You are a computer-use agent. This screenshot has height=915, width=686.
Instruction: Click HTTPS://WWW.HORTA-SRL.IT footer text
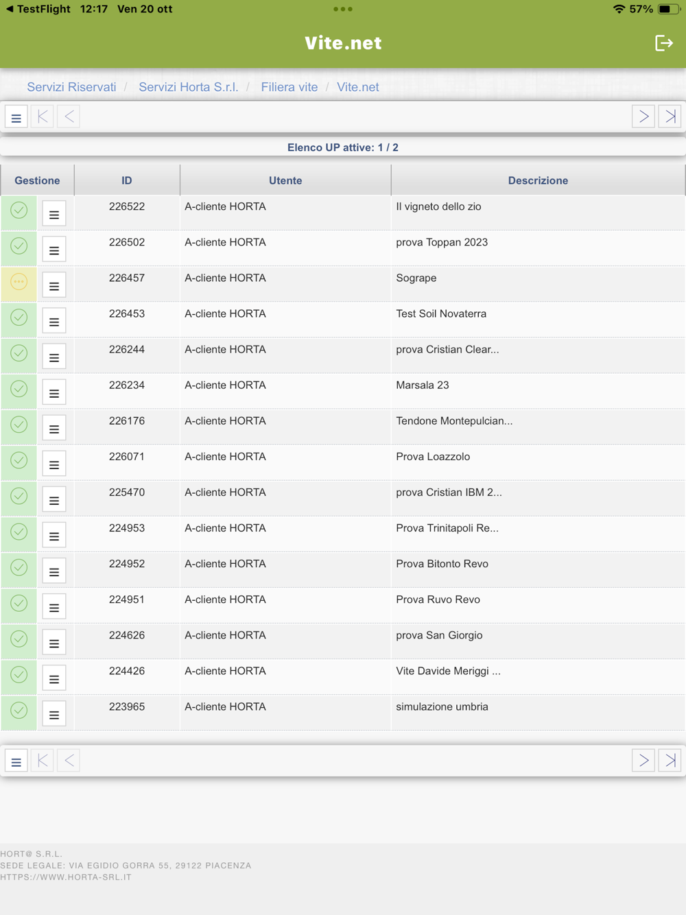[66, 877]
